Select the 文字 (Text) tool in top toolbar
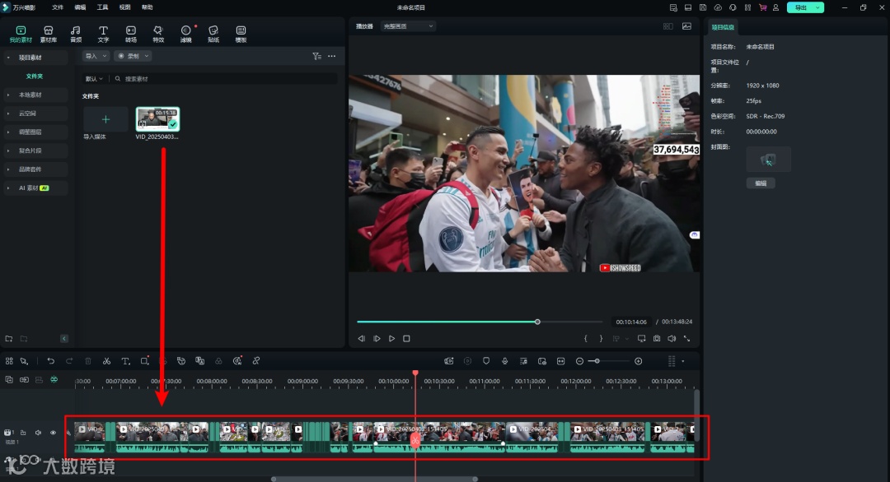 tap(103, 34)
